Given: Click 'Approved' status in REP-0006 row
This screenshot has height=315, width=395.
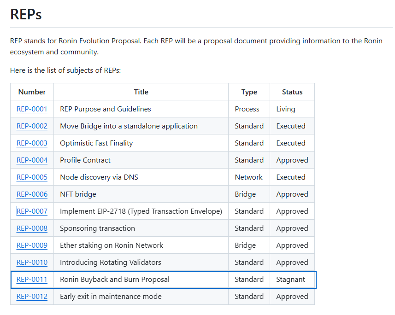Looking at the screenshot, I should 292,194.
